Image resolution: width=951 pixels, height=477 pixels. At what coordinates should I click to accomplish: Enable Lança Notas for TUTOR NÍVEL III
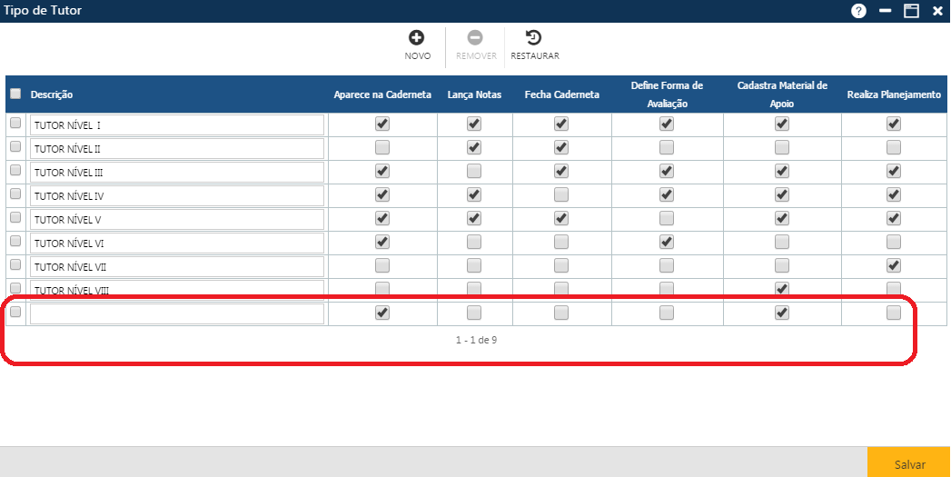474,171
